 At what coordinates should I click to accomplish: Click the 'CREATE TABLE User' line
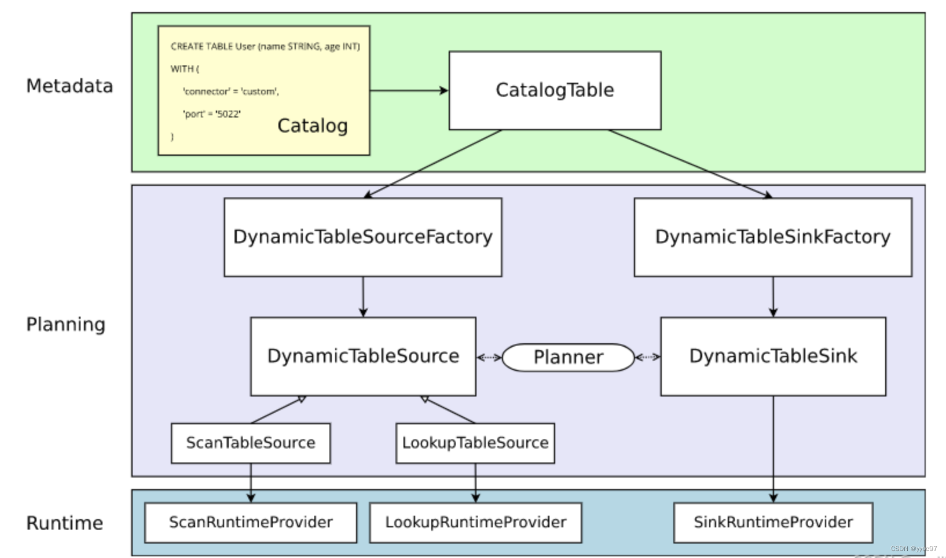[265, 46]
